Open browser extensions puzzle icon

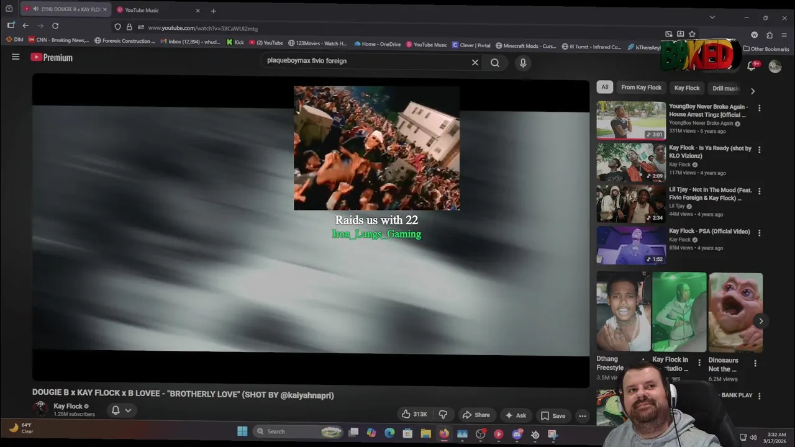click(x=770, y=35)
